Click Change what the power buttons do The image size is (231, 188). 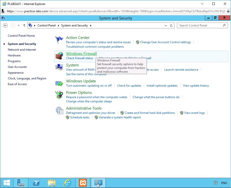point(156,97)
